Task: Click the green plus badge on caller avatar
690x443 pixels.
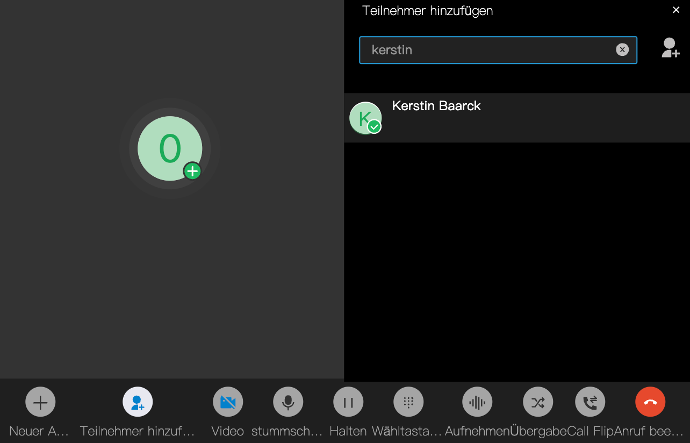Action: click(x=192, y=172)
